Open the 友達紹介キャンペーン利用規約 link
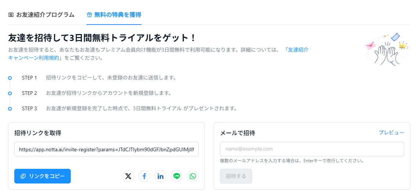This screenshot has height=193, width=416. pos(158,54)
